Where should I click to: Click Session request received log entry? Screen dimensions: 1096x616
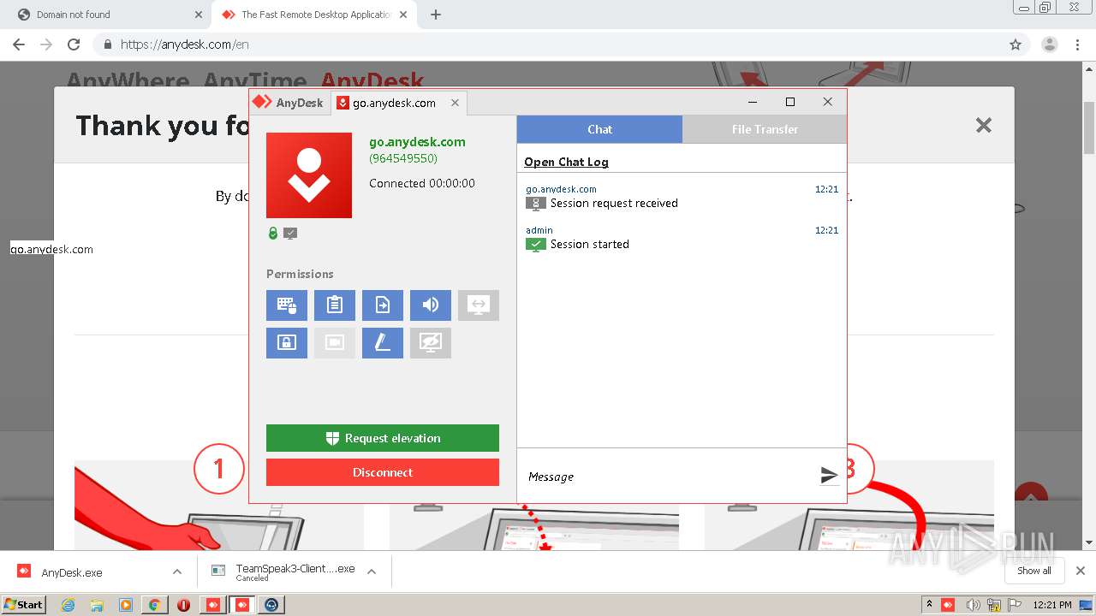(x=614, y=203)
